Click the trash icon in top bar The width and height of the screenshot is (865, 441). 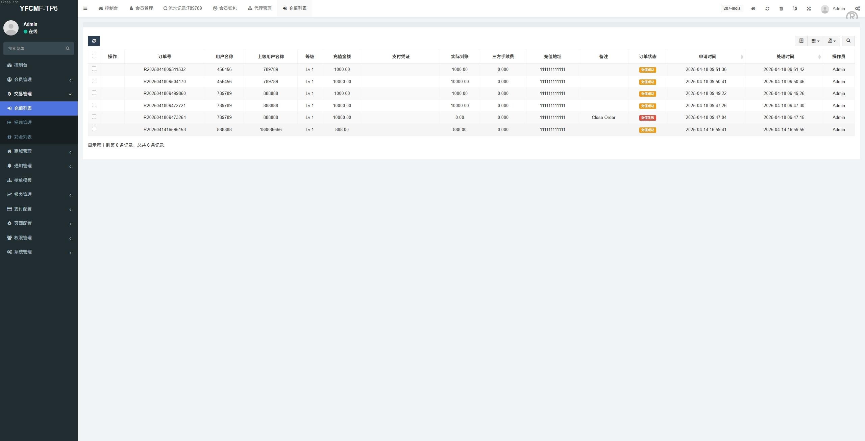click(x=781, y=8)
